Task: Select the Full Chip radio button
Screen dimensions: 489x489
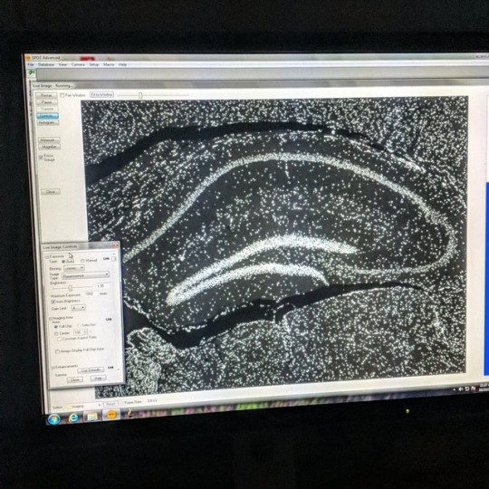Action: click(56, 327)
